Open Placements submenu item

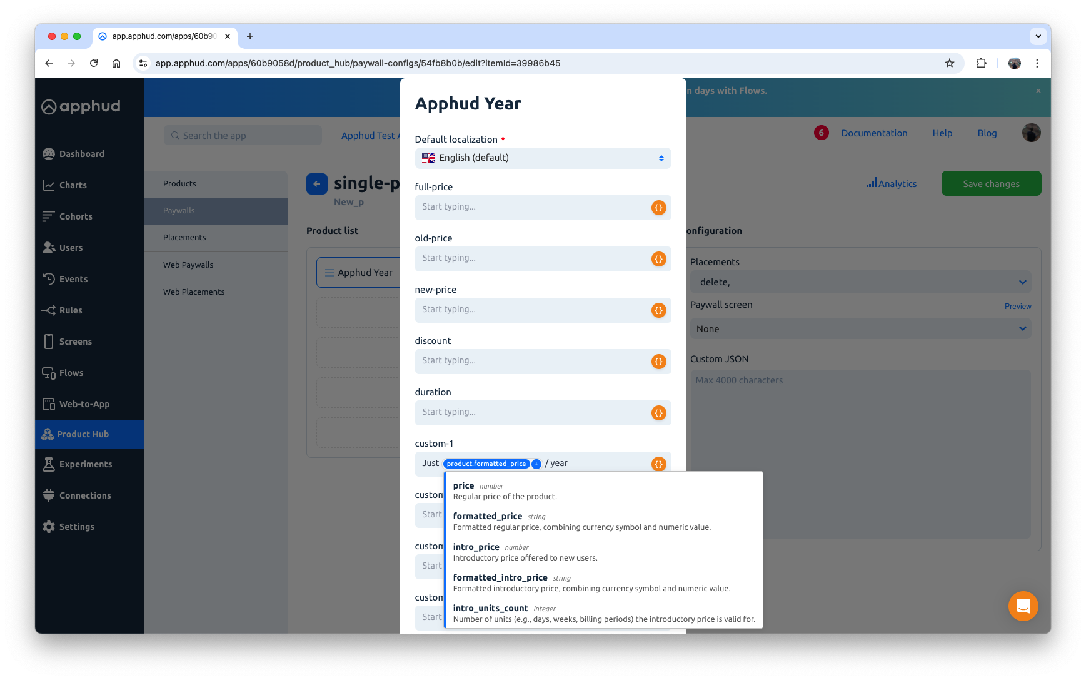click(x=216, y=238)
